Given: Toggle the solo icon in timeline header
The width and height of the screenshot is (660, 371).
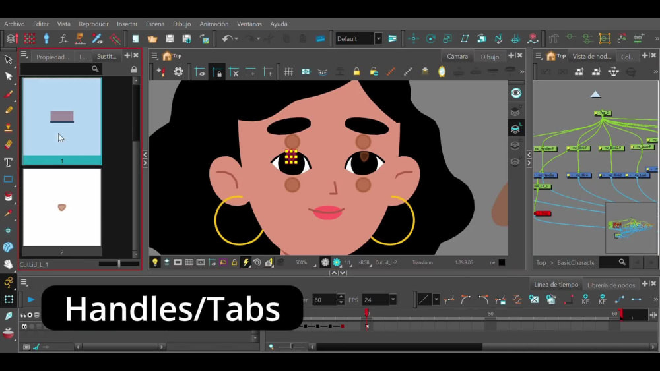Looking at the screenshot, I should (x=30, y=315).
